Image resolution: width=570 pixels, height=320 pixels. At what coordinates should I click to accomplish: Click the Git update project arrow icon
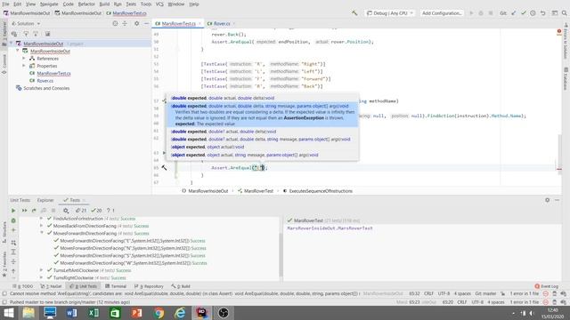click(513, 13)
